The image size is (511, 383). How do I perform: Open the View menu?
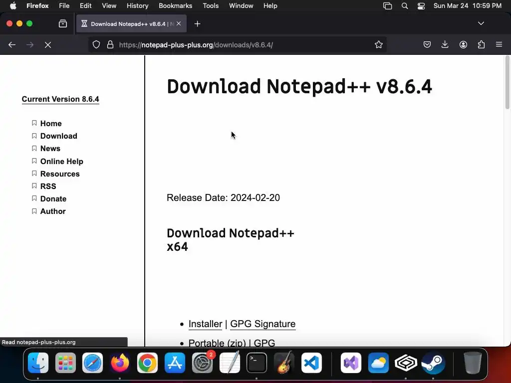click(x=109, y=6)
